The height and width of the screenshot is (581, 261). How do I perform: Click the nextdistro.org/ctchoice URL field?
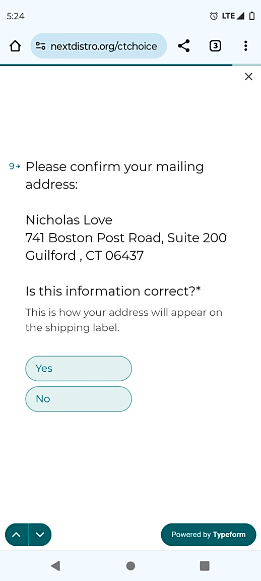[98, 46]
